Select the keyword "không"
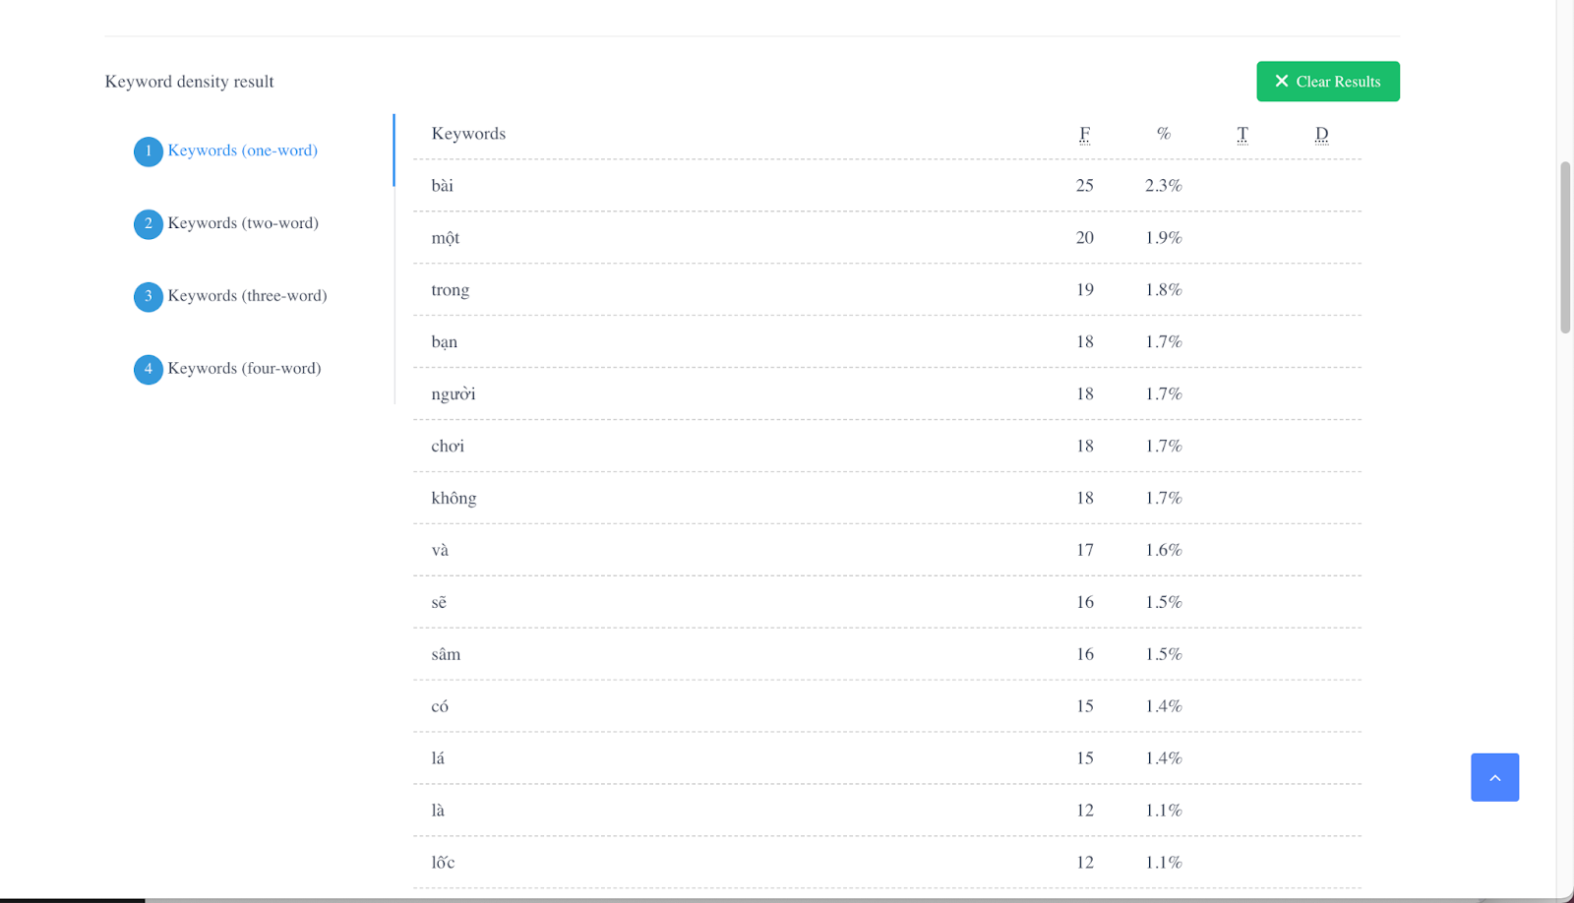 coord(454,498)
